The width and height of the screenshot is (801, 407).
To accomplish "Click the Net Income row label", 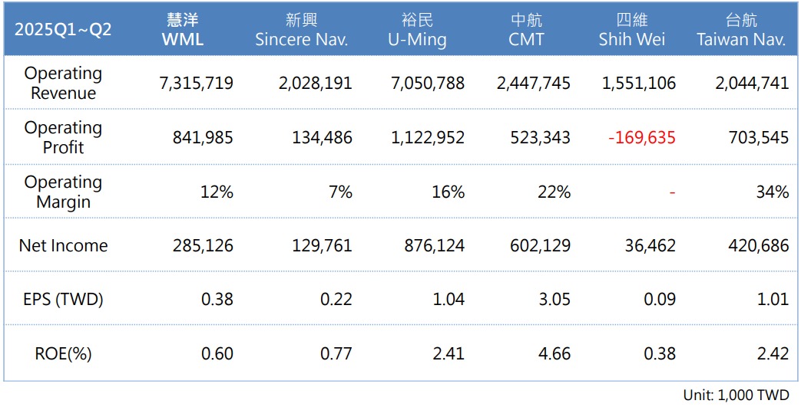I will pyautogui.click(x=63, y=246).
